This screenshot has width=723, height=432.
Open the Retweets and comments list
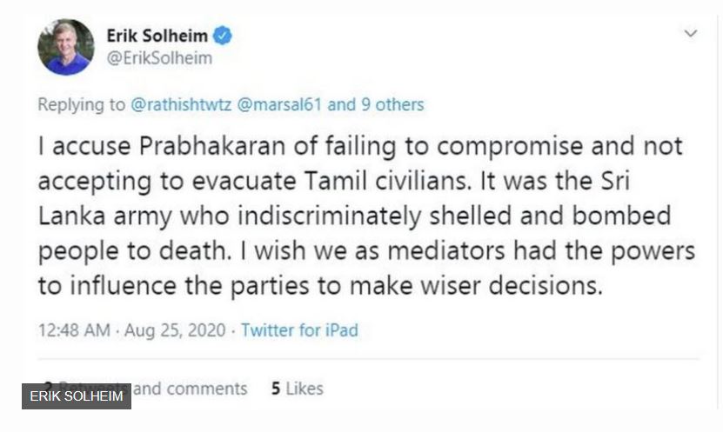pyautogui.click(x=144, y=389)
